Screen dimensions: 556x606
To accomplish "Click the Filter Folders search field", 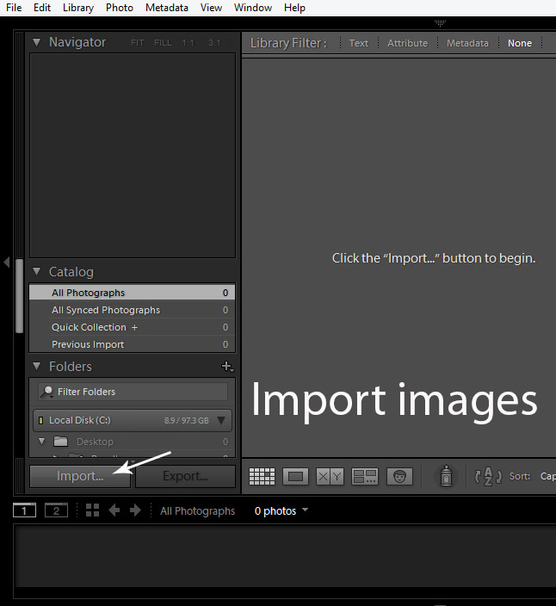I will pyautogui.click(x=133, y=392).
